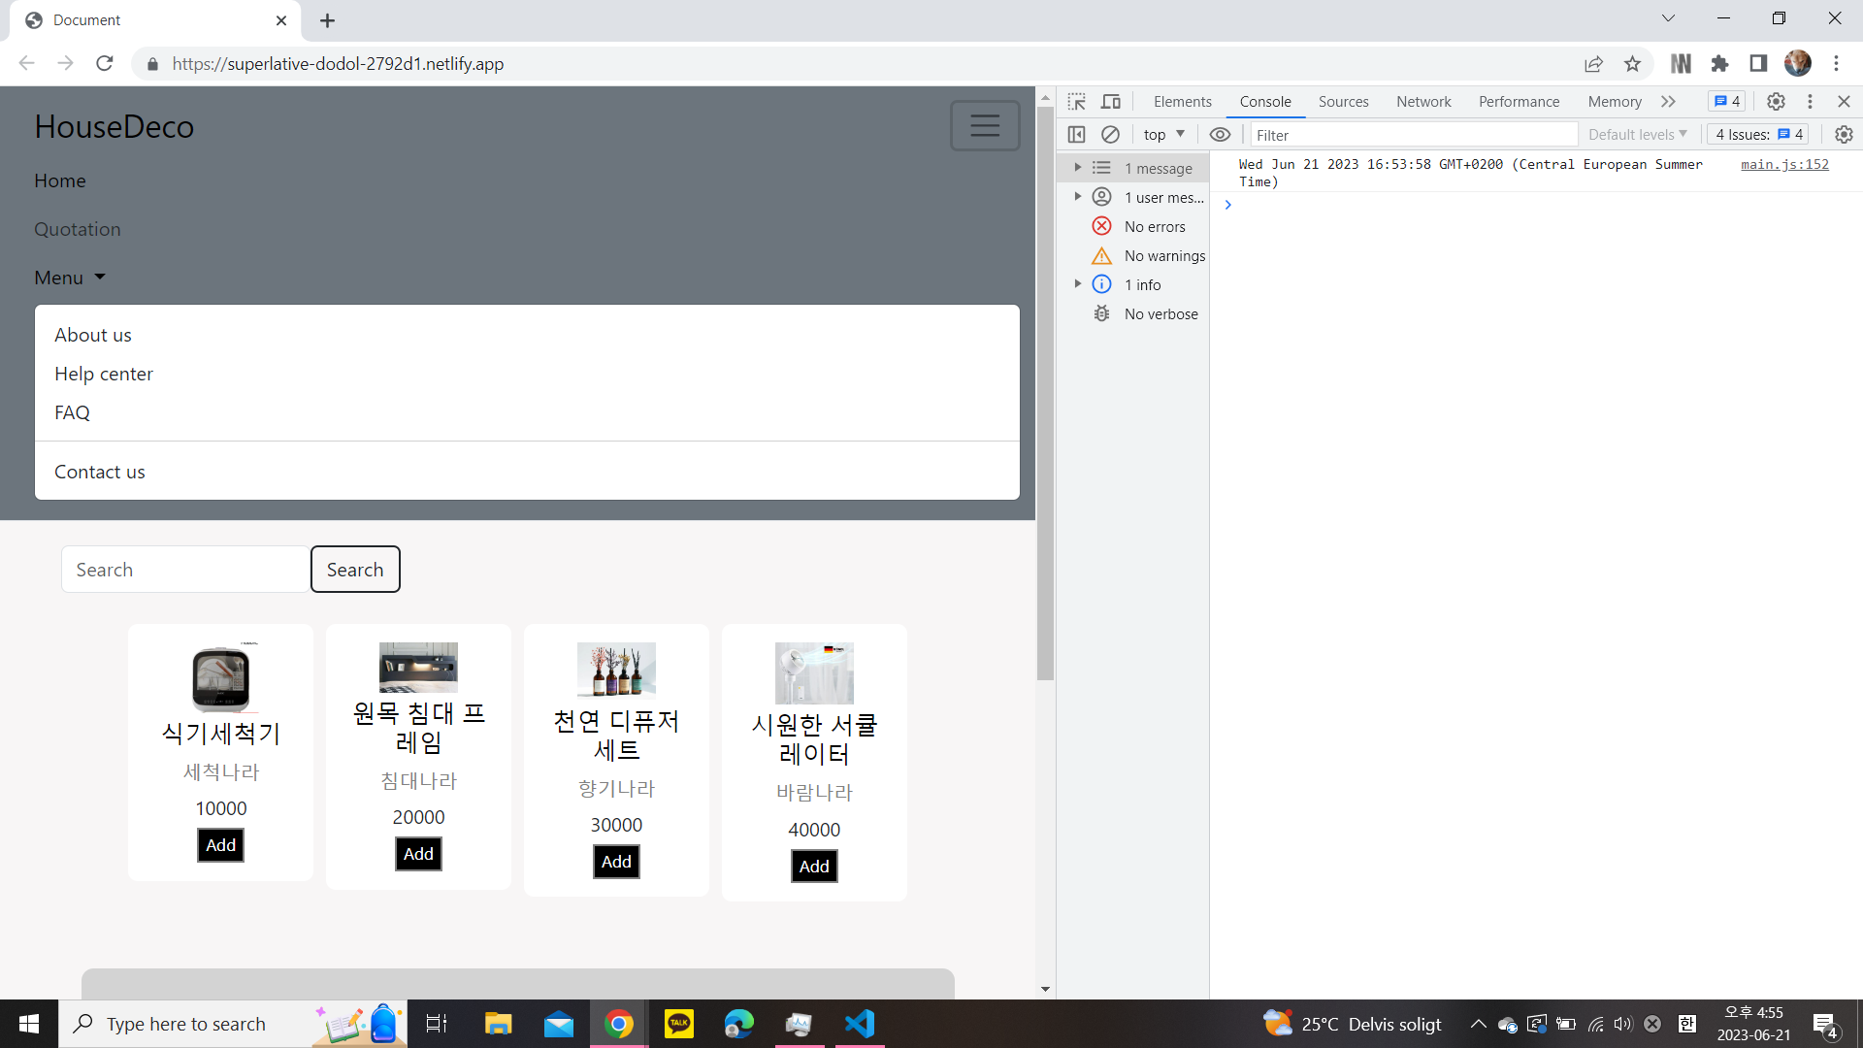This screenshot has height=1048, width=1863.
Task: Open the top execution context dropdown
Action: point(1161,134)
